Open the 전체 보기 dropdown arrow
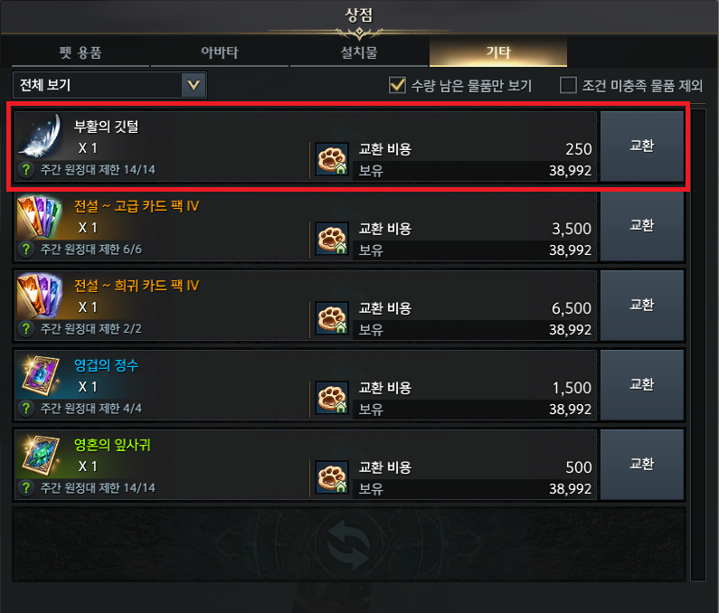 [194, 85]
